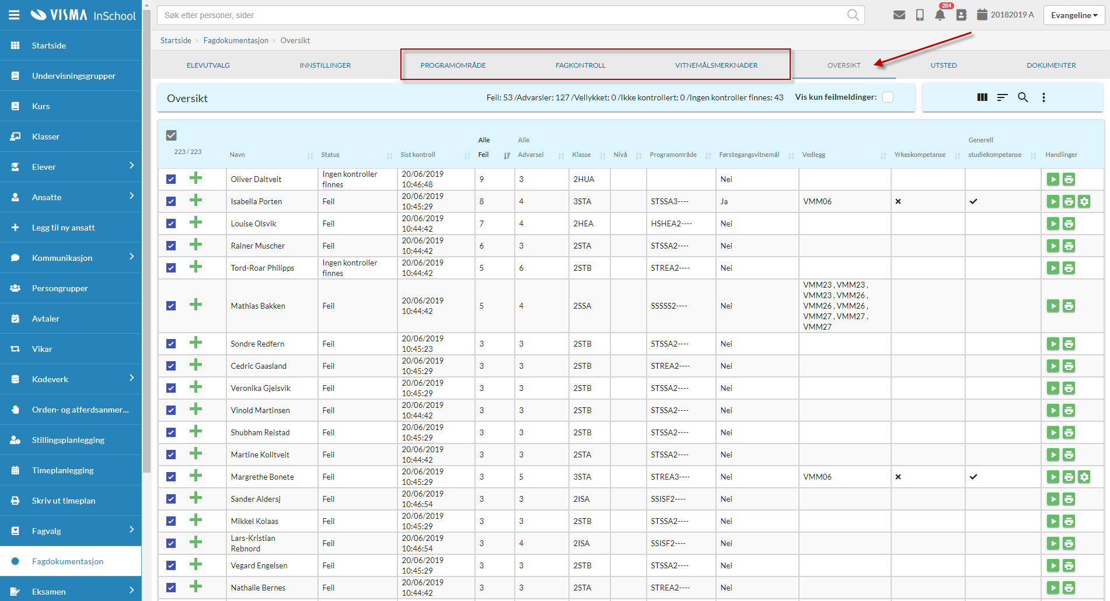Open the column chooser icon

(982, 97)
